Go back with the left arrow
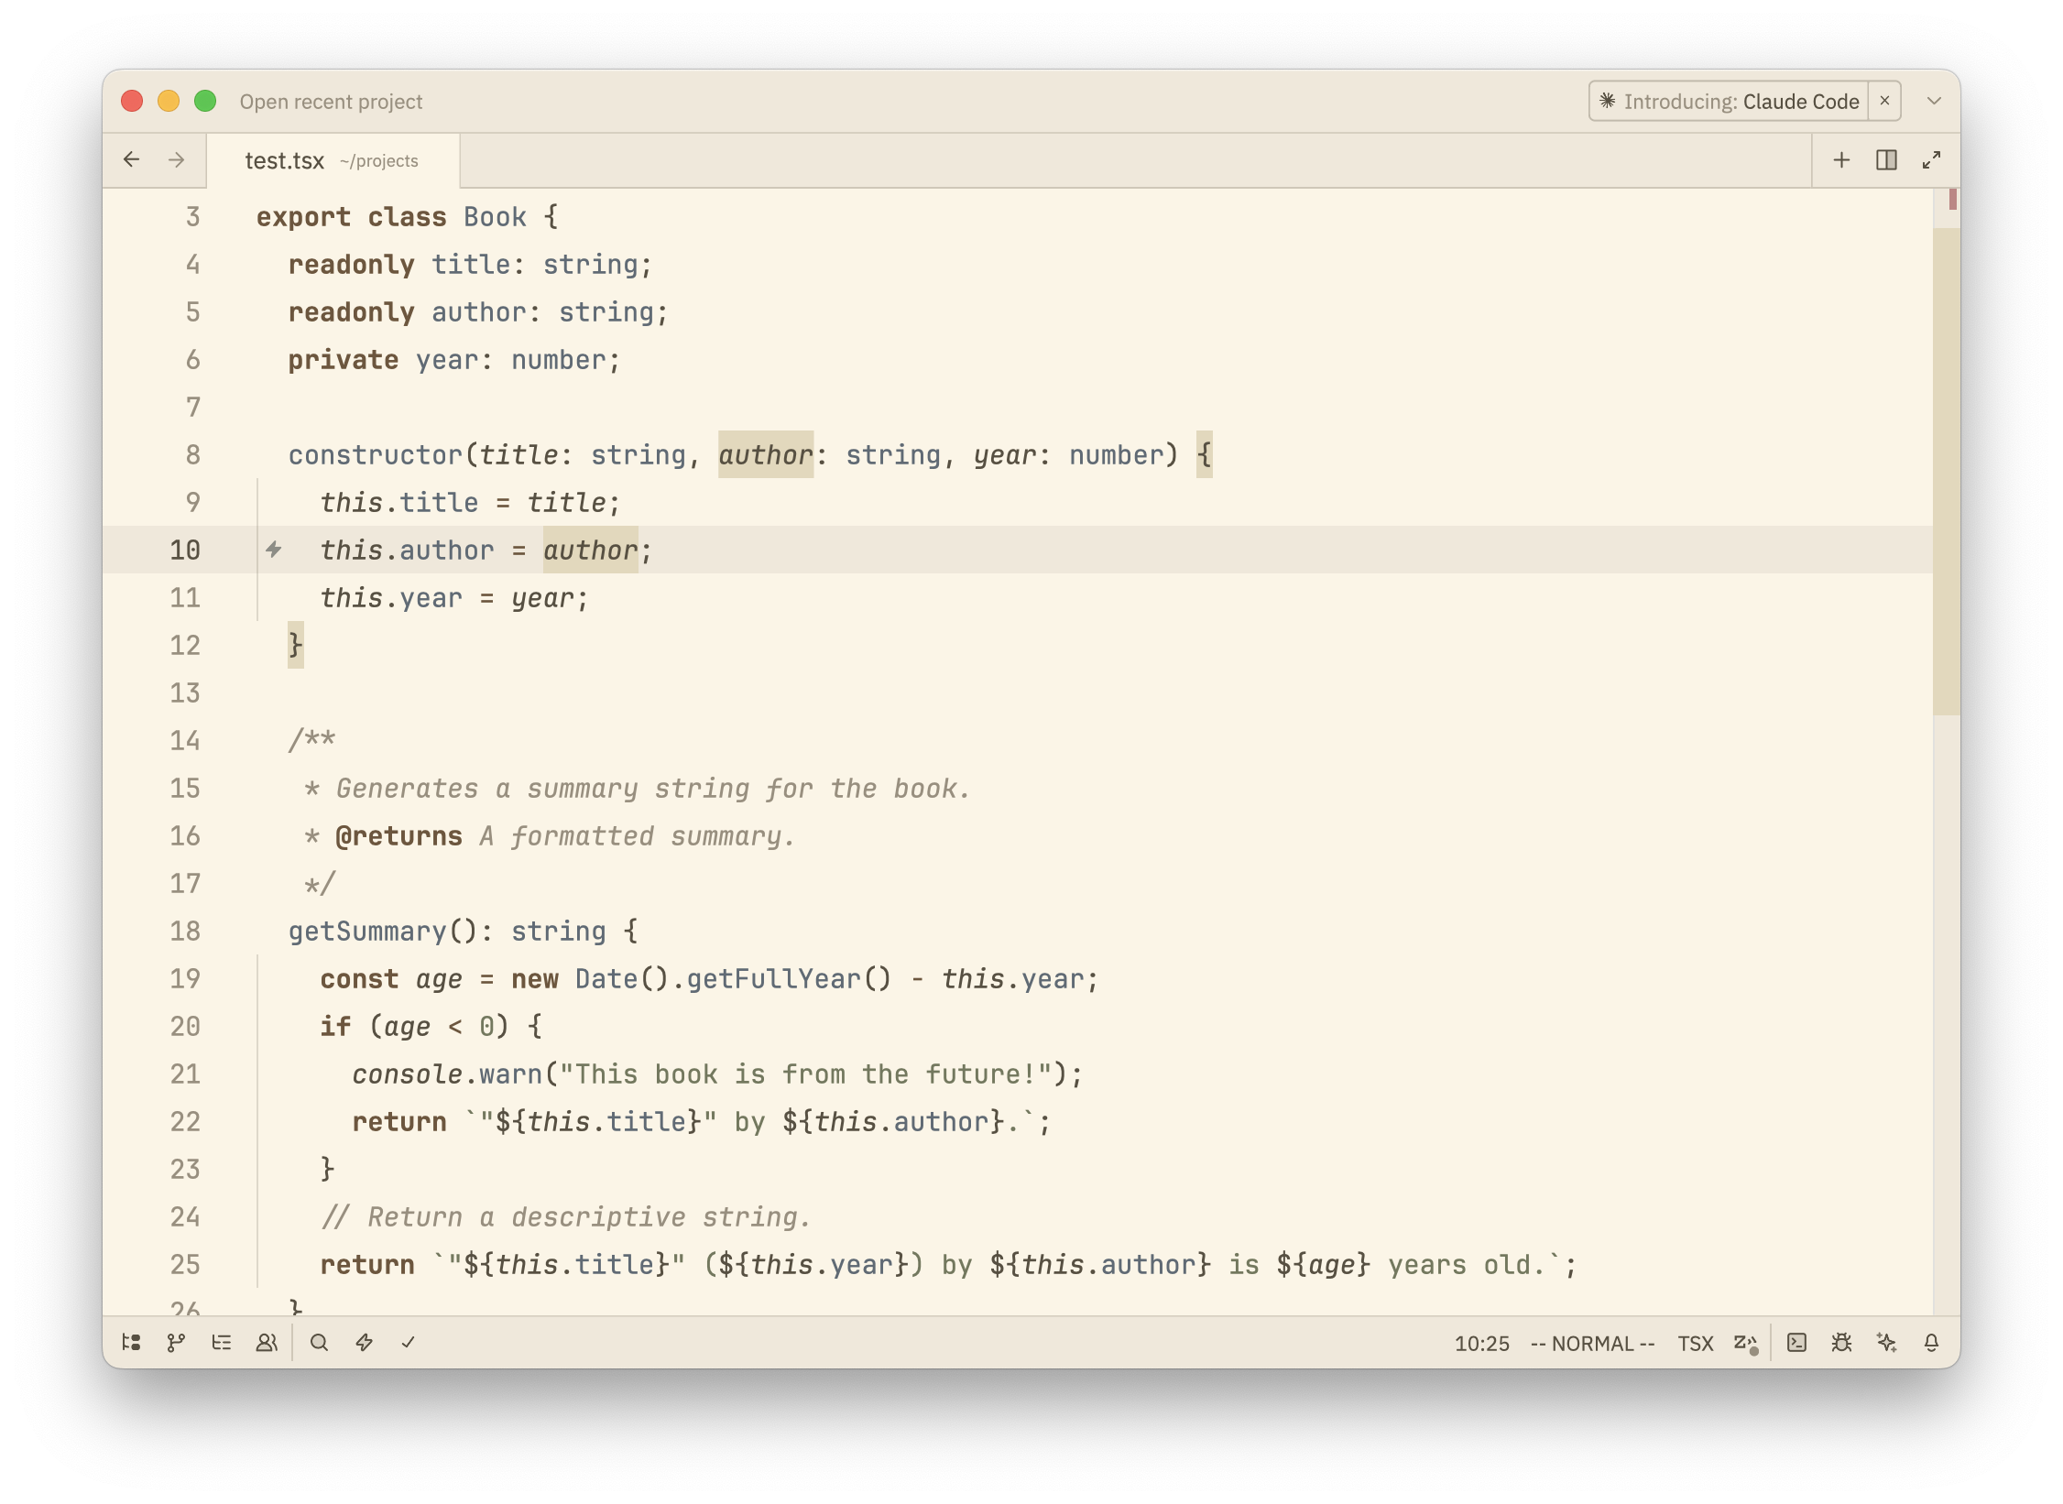The image size is (2063, 1504). pyautogui.click(x=131, y=160)
